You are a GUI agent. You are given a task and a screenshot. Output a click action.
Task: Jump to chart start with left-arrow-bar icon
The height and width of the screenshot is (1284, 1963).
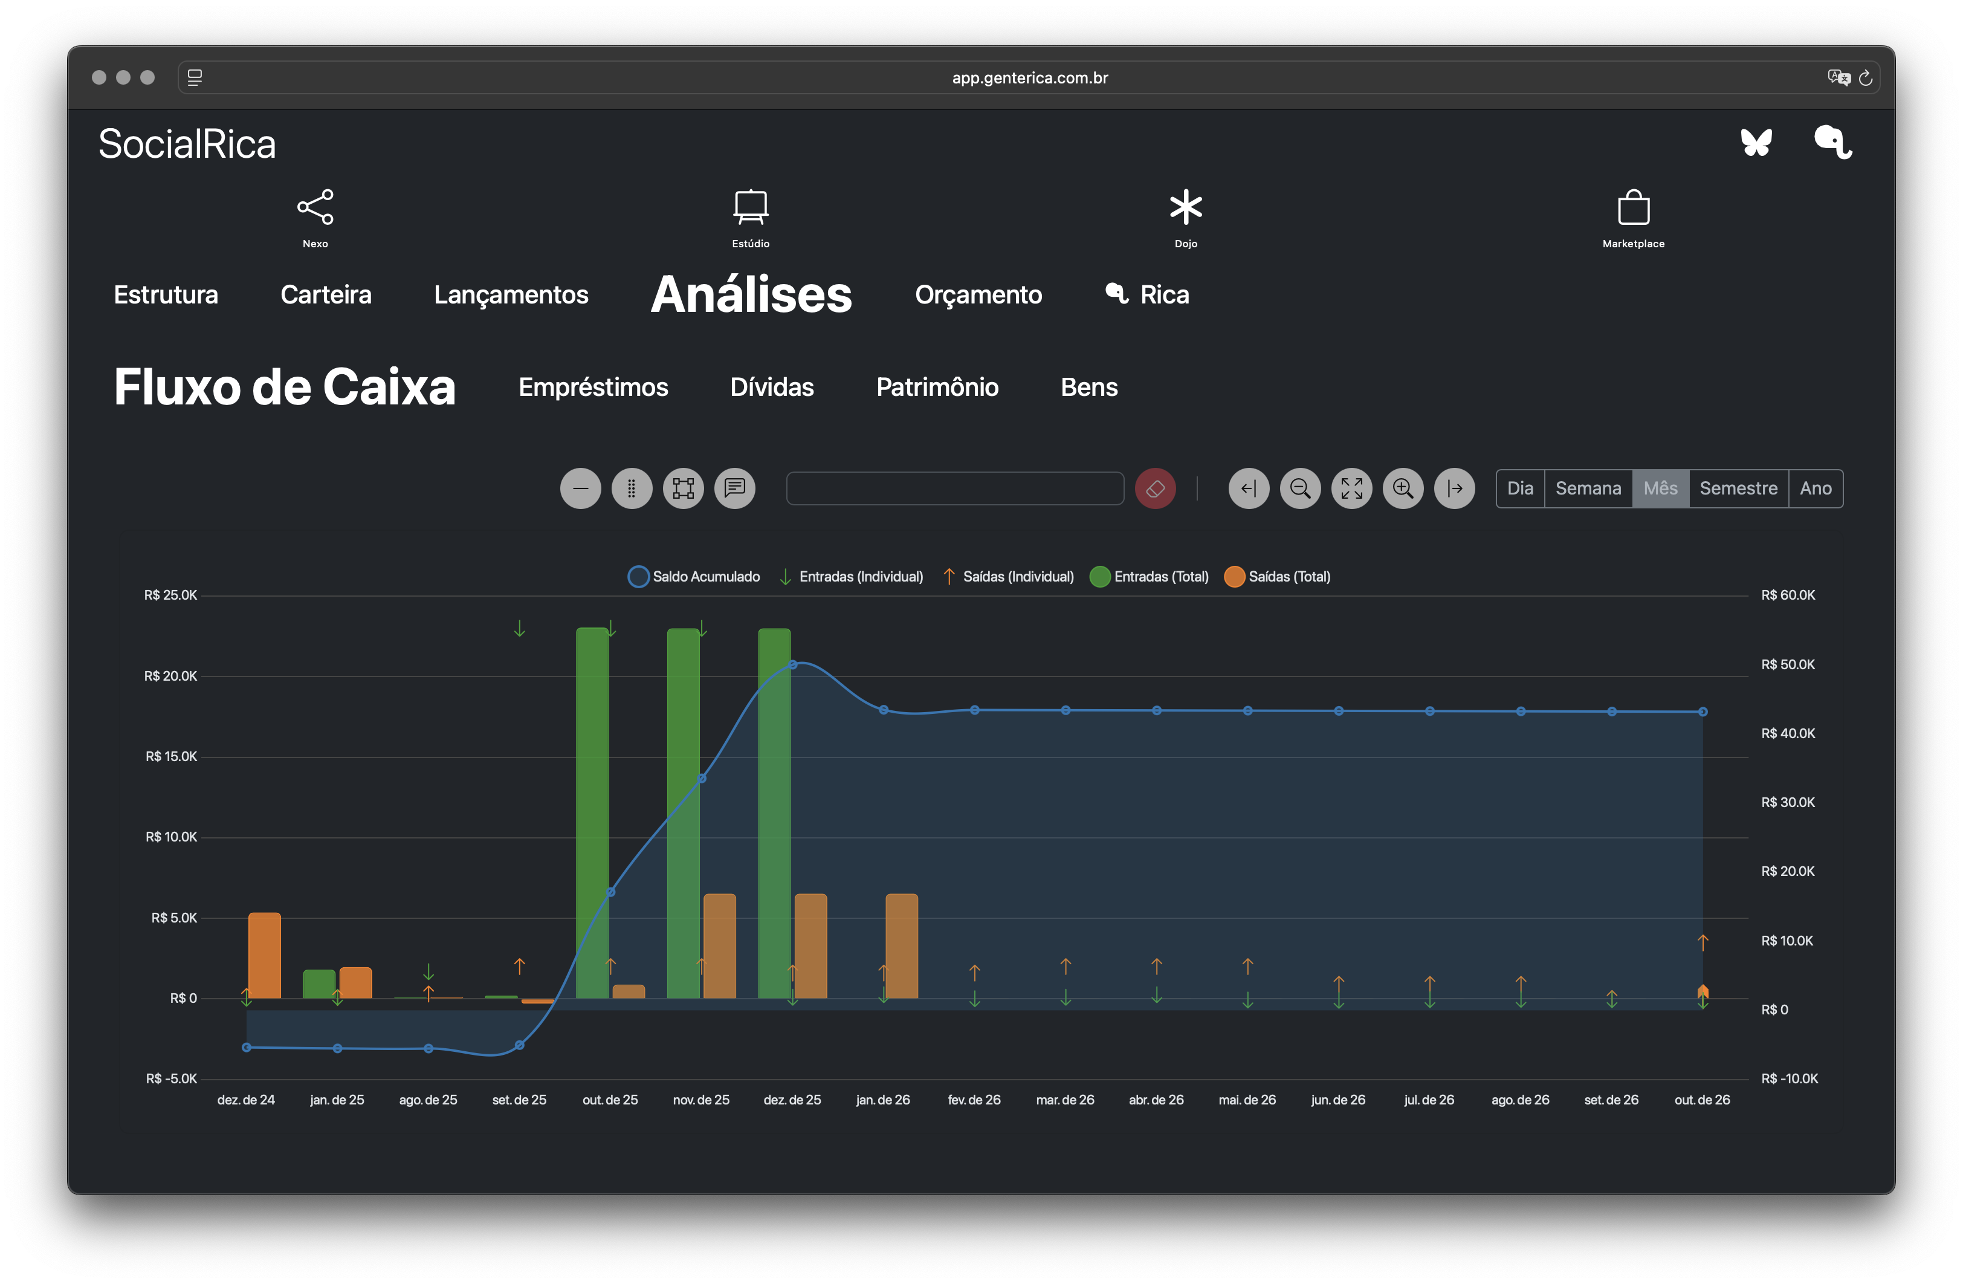point(1249,488)
